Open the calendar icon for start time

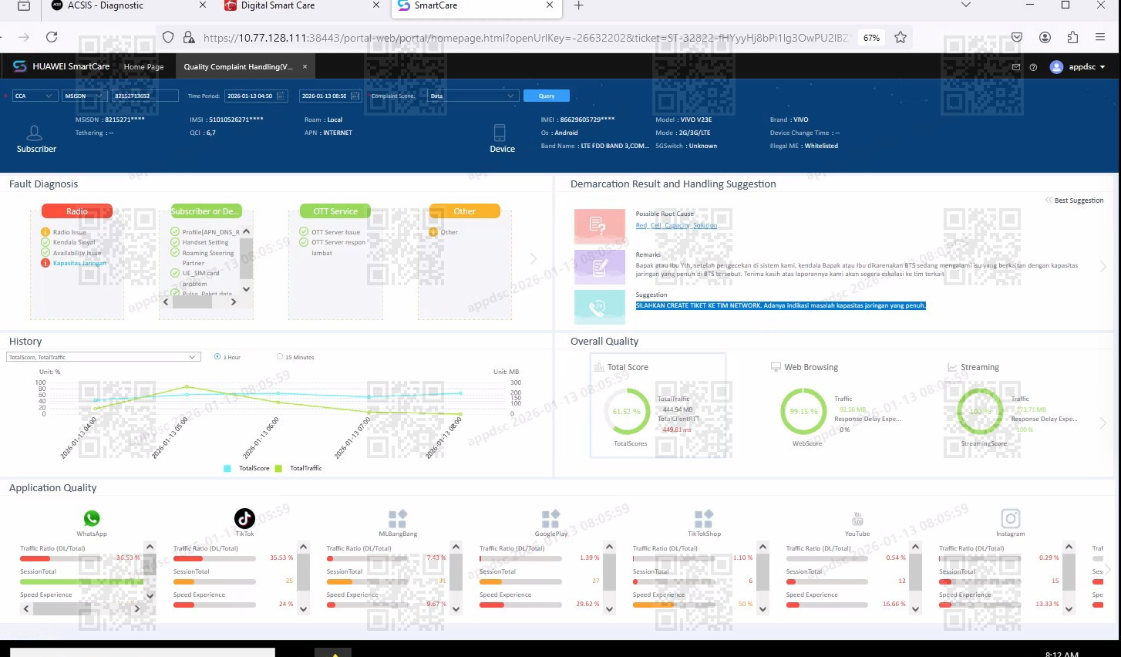coord(281,96)
